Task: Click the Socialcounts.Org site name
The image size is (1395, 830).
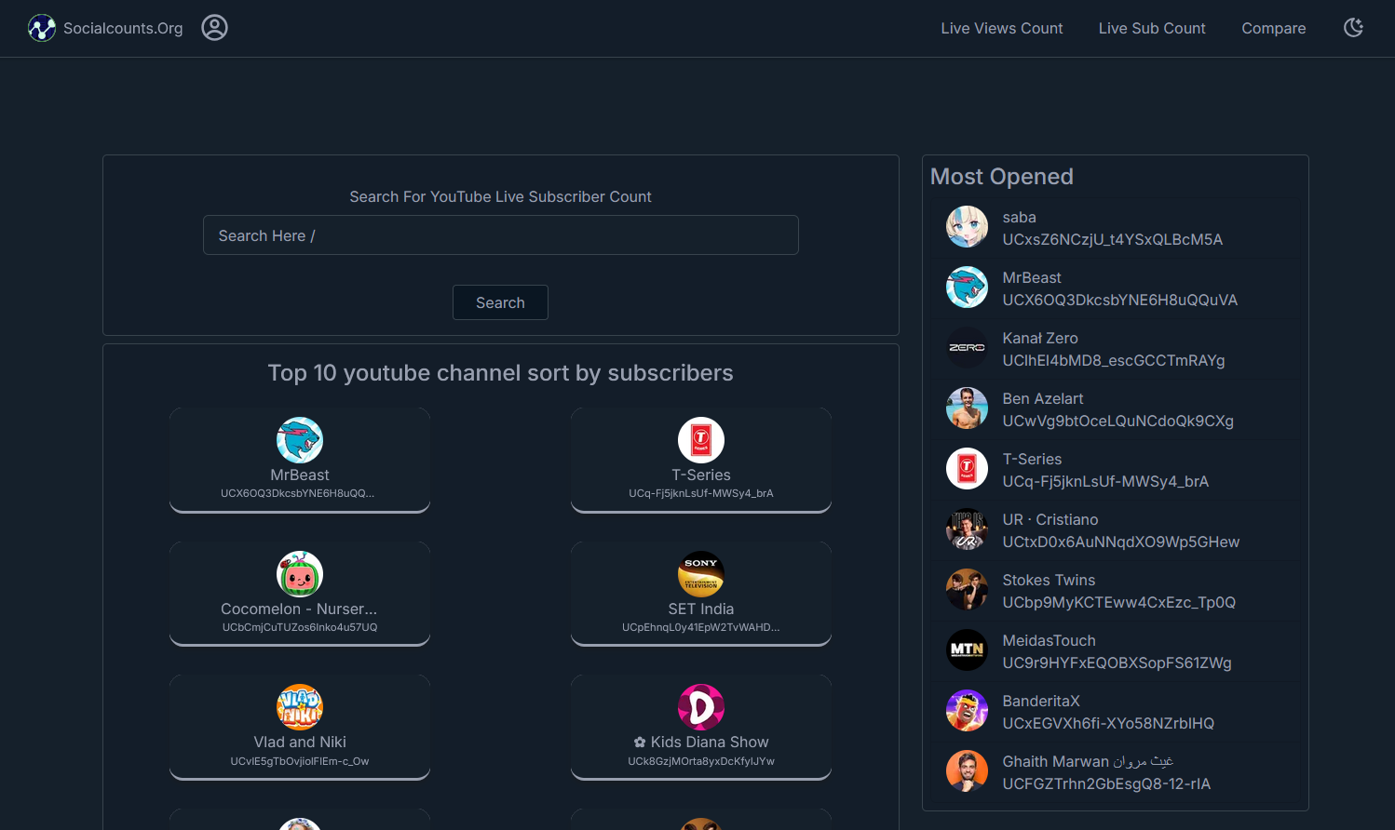Action: click(123, 28)
